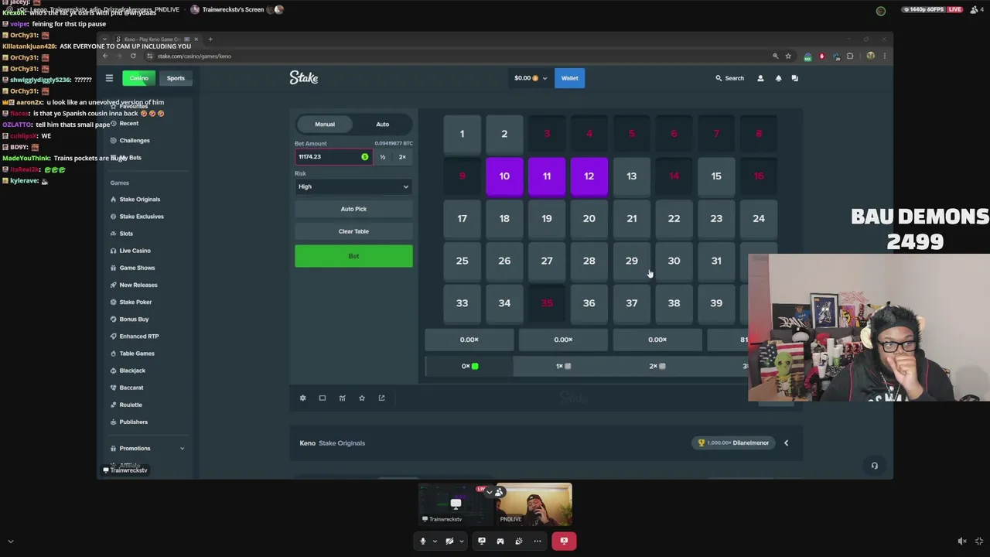Switch to the Auto tab
The image size is (990, 557).
pos(382,125)
